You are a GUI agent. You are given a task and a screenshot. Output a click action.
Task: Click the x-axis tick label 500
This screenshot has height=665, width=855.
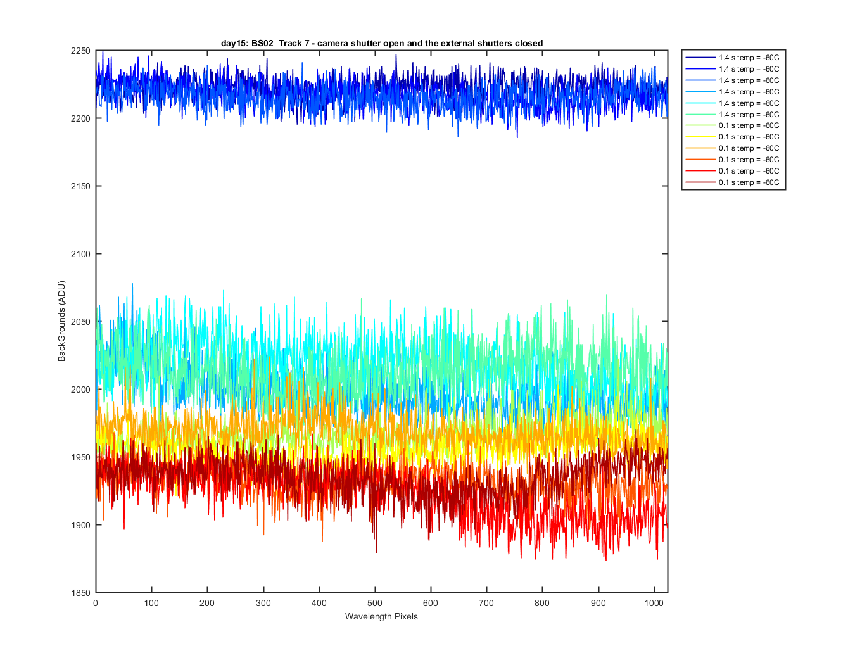pos(375,603)
